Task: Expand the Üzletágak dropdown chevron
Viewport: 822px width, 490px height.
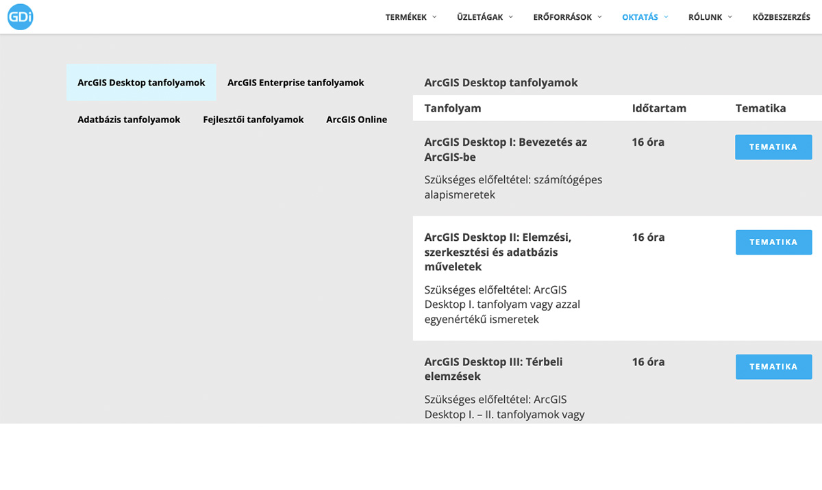Action: [x=510, y=17]
